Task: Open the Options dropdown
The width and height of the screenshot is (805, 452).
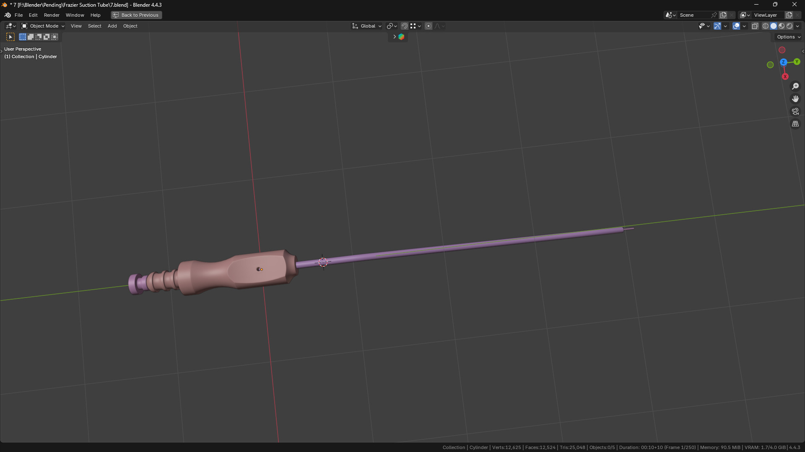Action: point(789,37)
